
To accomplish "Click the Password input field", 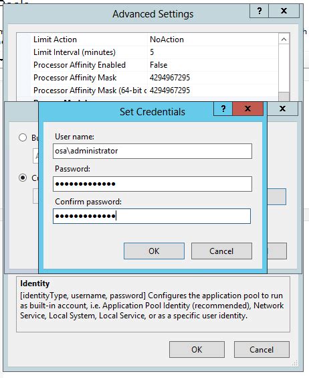I will coord(152,184).
